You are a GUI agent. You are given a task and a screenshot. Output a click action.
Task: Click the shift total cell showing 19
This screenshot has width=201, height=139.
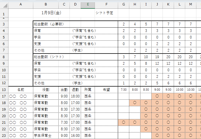[157, 57]
